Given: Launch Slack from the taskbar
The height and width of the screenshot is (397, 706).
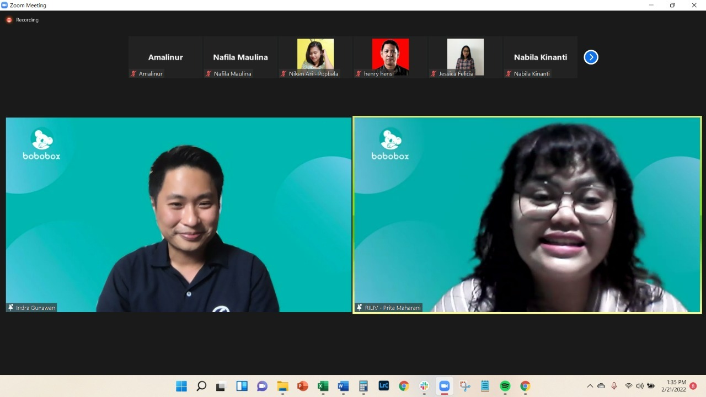Looking at the screenshot, I should tap(424, 386).
